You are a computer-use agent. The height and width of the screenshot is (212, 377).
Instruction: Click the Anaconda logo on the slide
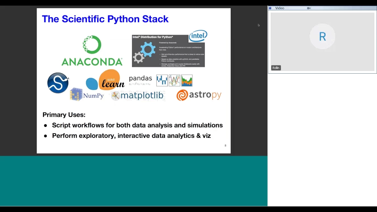click(x=92, y=51)
